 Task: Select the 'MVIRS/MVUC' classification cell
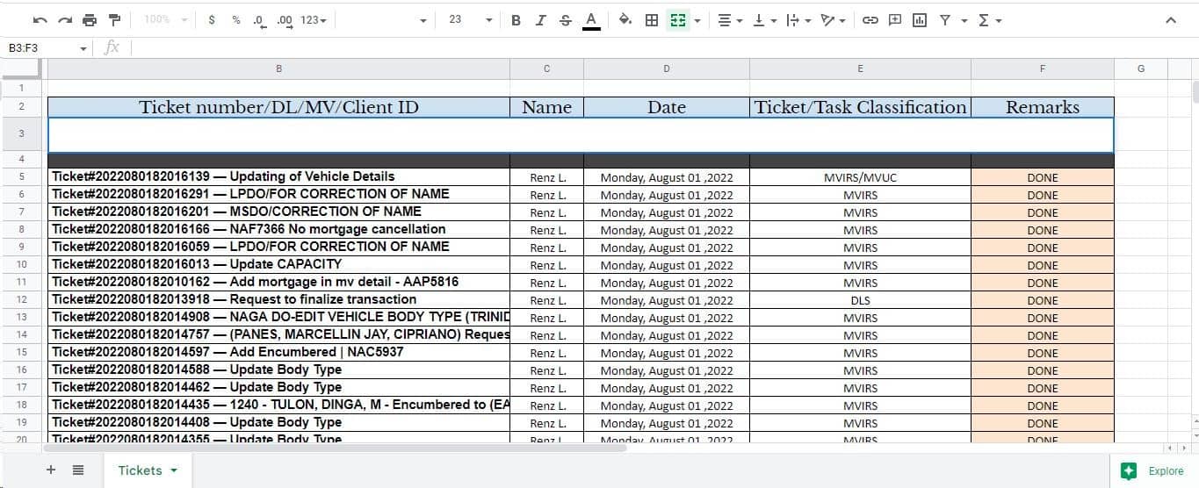[x=860, y=176]
